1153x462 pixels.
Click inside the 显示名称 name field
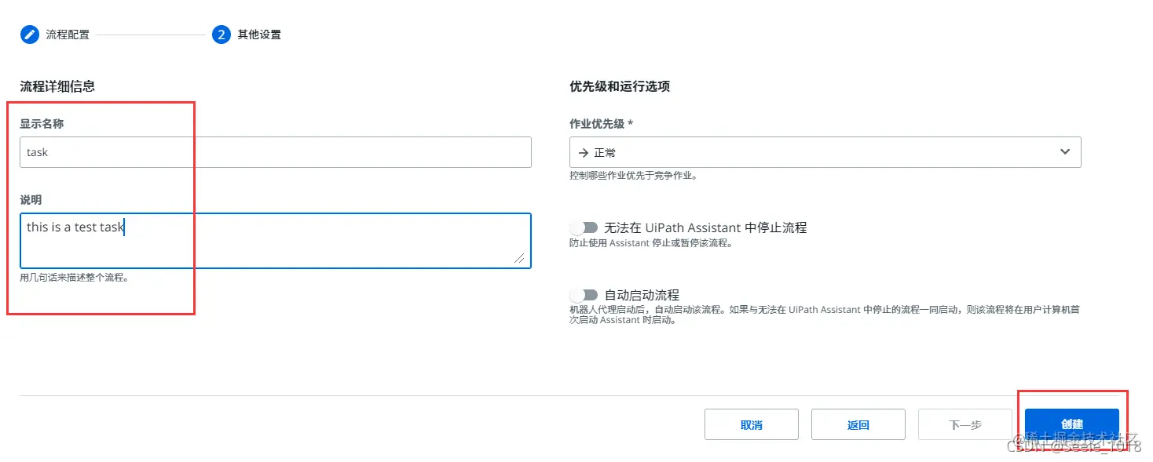point(275,151)
